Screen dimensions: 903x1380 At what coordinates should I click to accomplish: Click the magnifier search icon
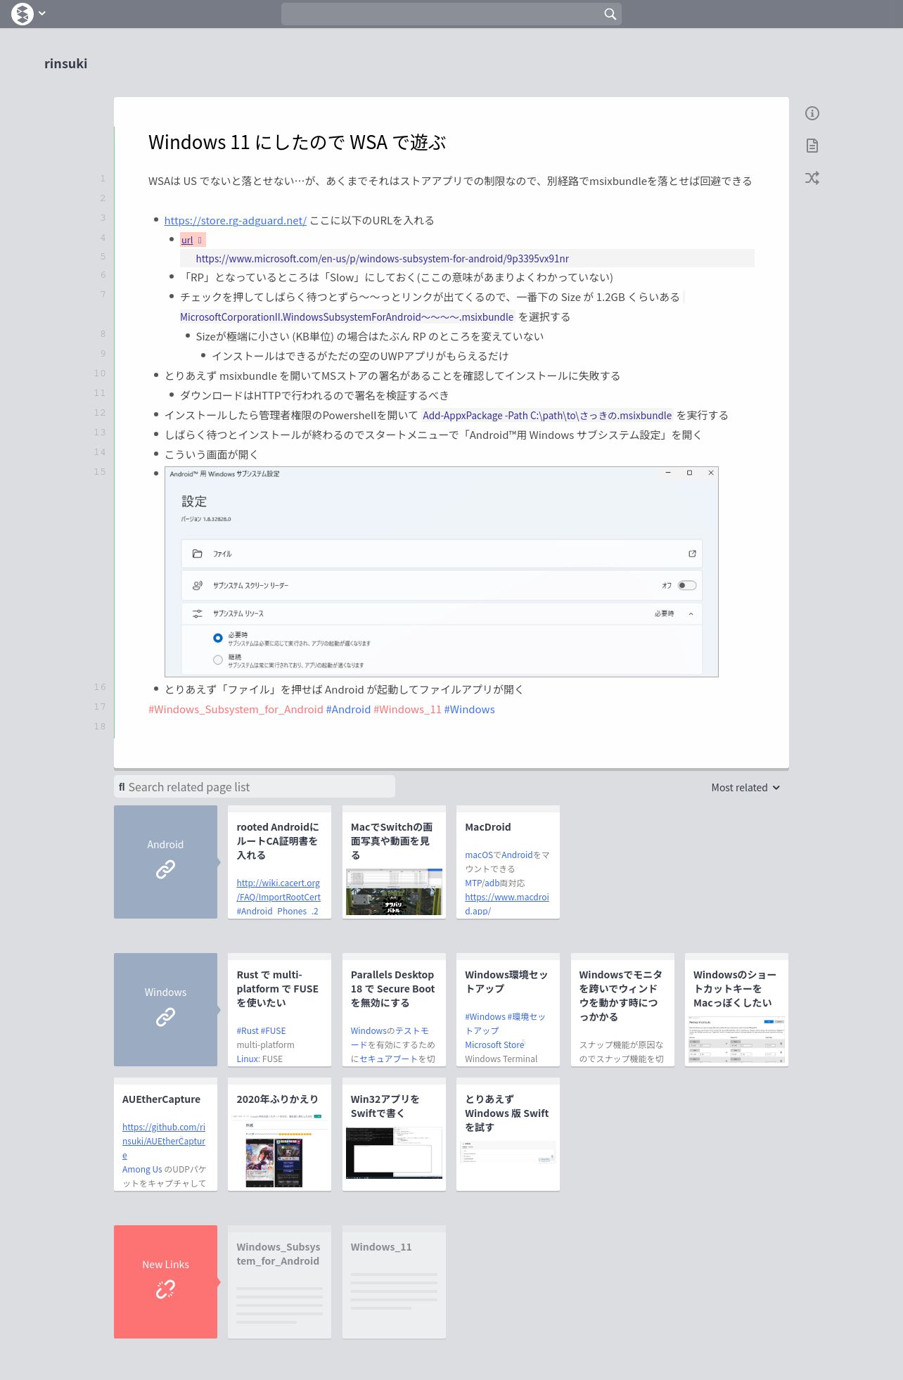610,14
